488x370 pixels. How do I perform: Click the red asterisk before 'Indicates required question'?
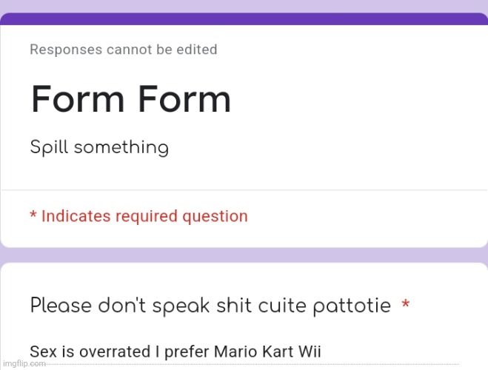coord(33,214)
